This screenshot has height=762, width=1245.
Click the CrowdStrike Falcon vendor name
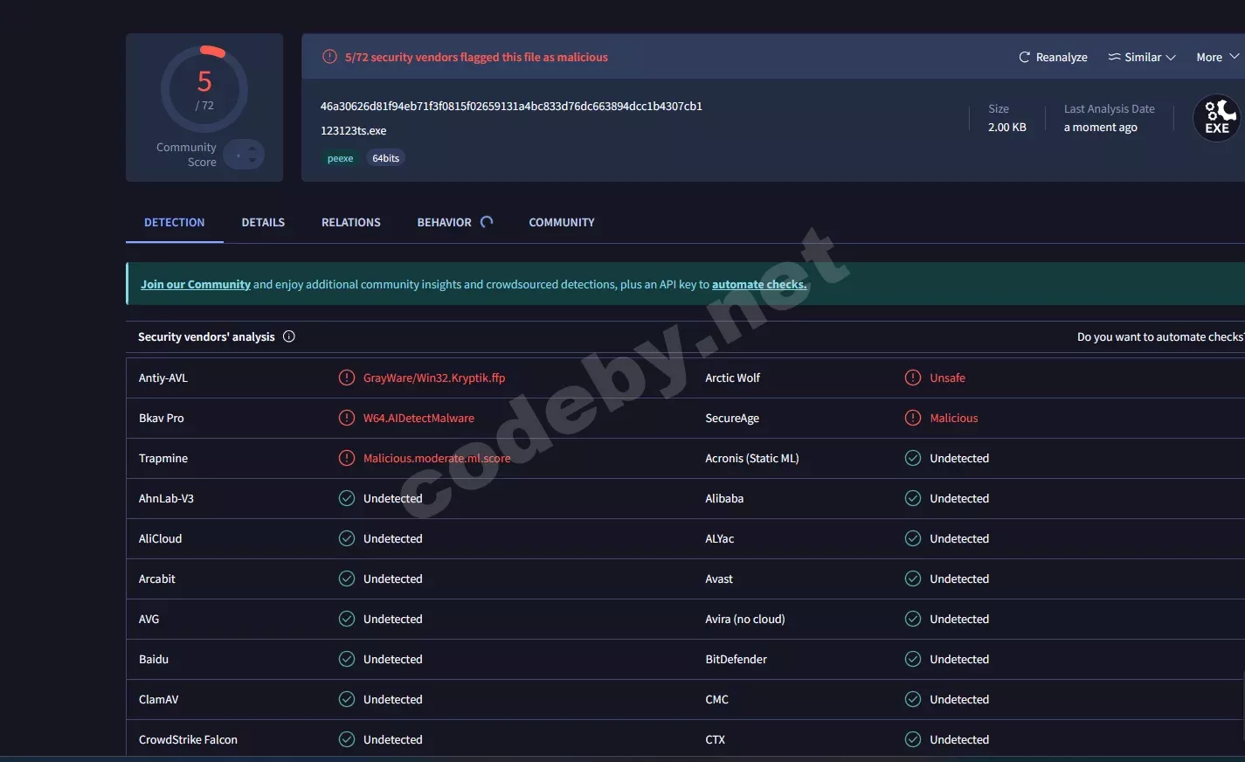pos(188,739)
